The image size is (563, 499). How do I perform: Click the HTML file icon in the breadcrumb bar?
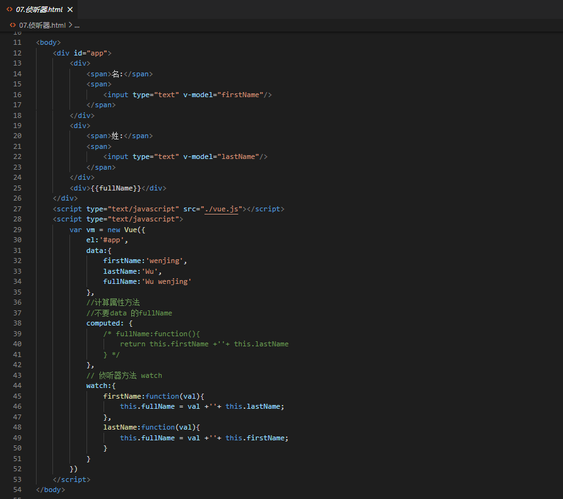(x=13, y=25)
